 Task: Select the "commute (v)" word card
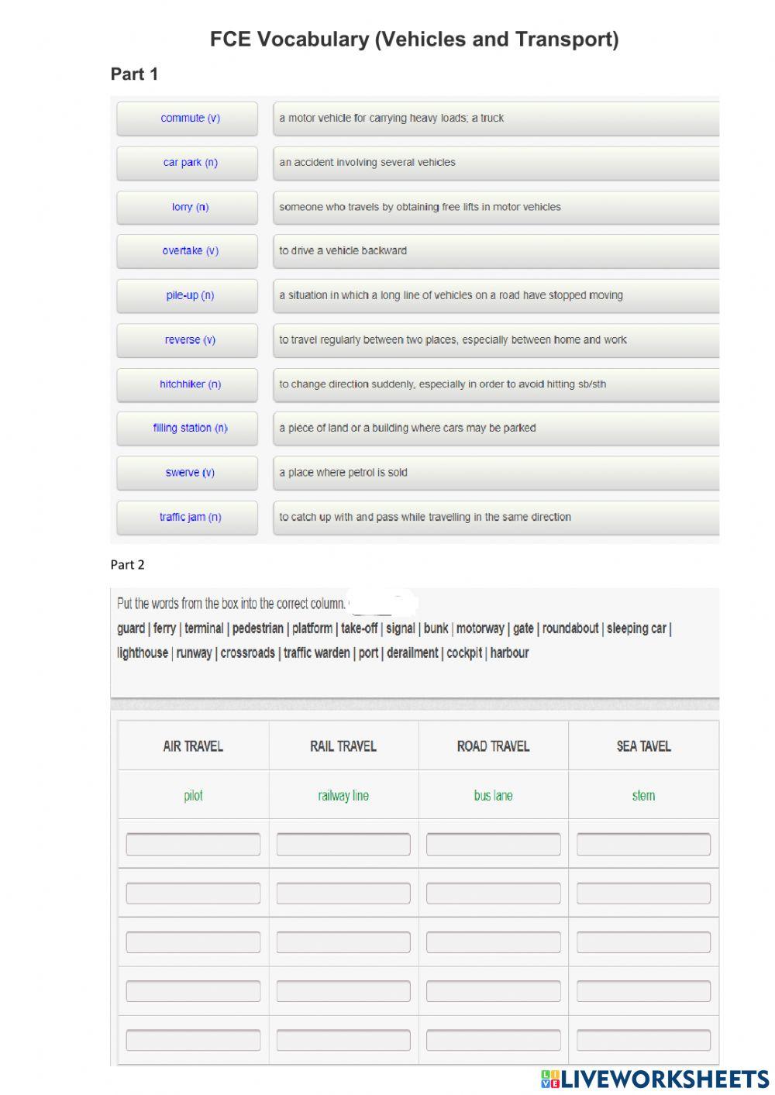coord(187,119)
